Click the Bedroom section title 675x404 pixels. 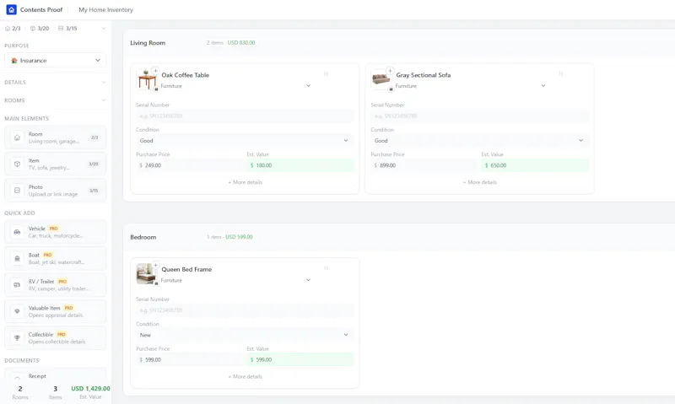click(x=143, y=237)
